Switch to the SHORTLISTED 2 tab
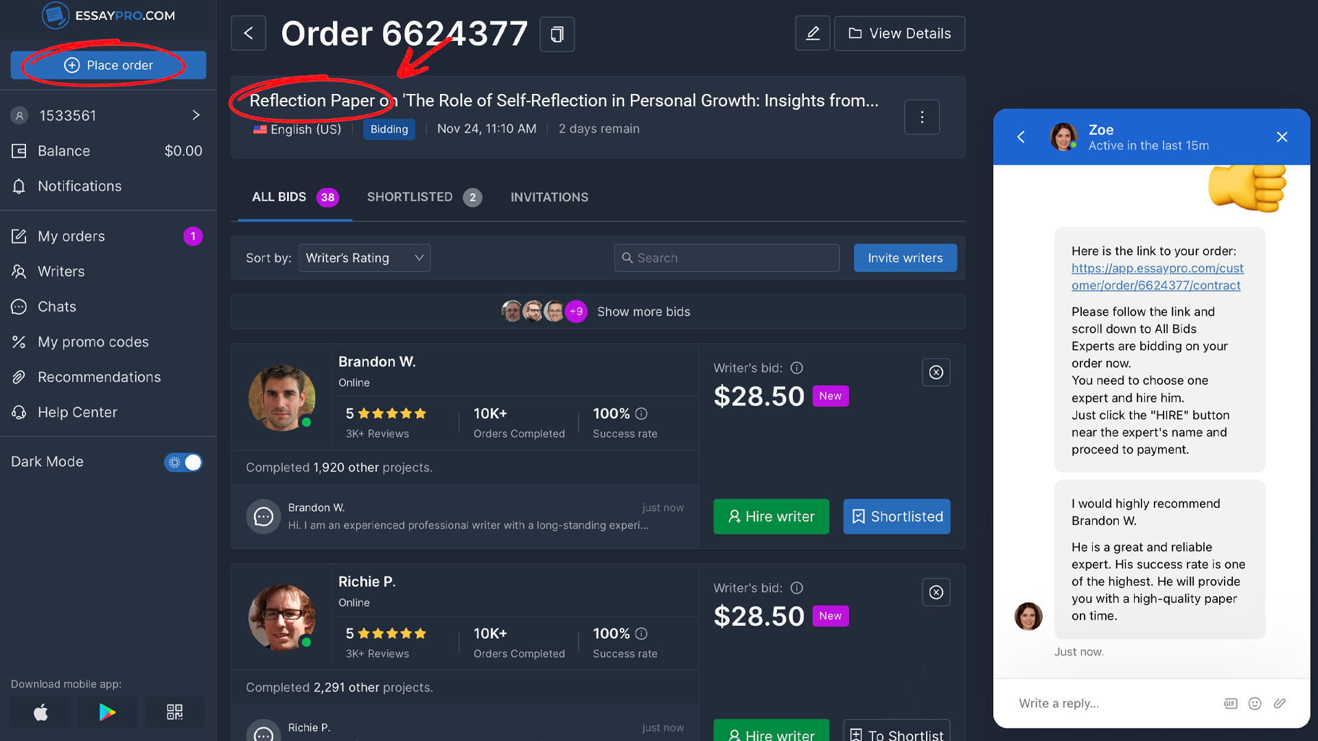The image size is (1318, 741). pyautogui.click(x=423, y=197)
